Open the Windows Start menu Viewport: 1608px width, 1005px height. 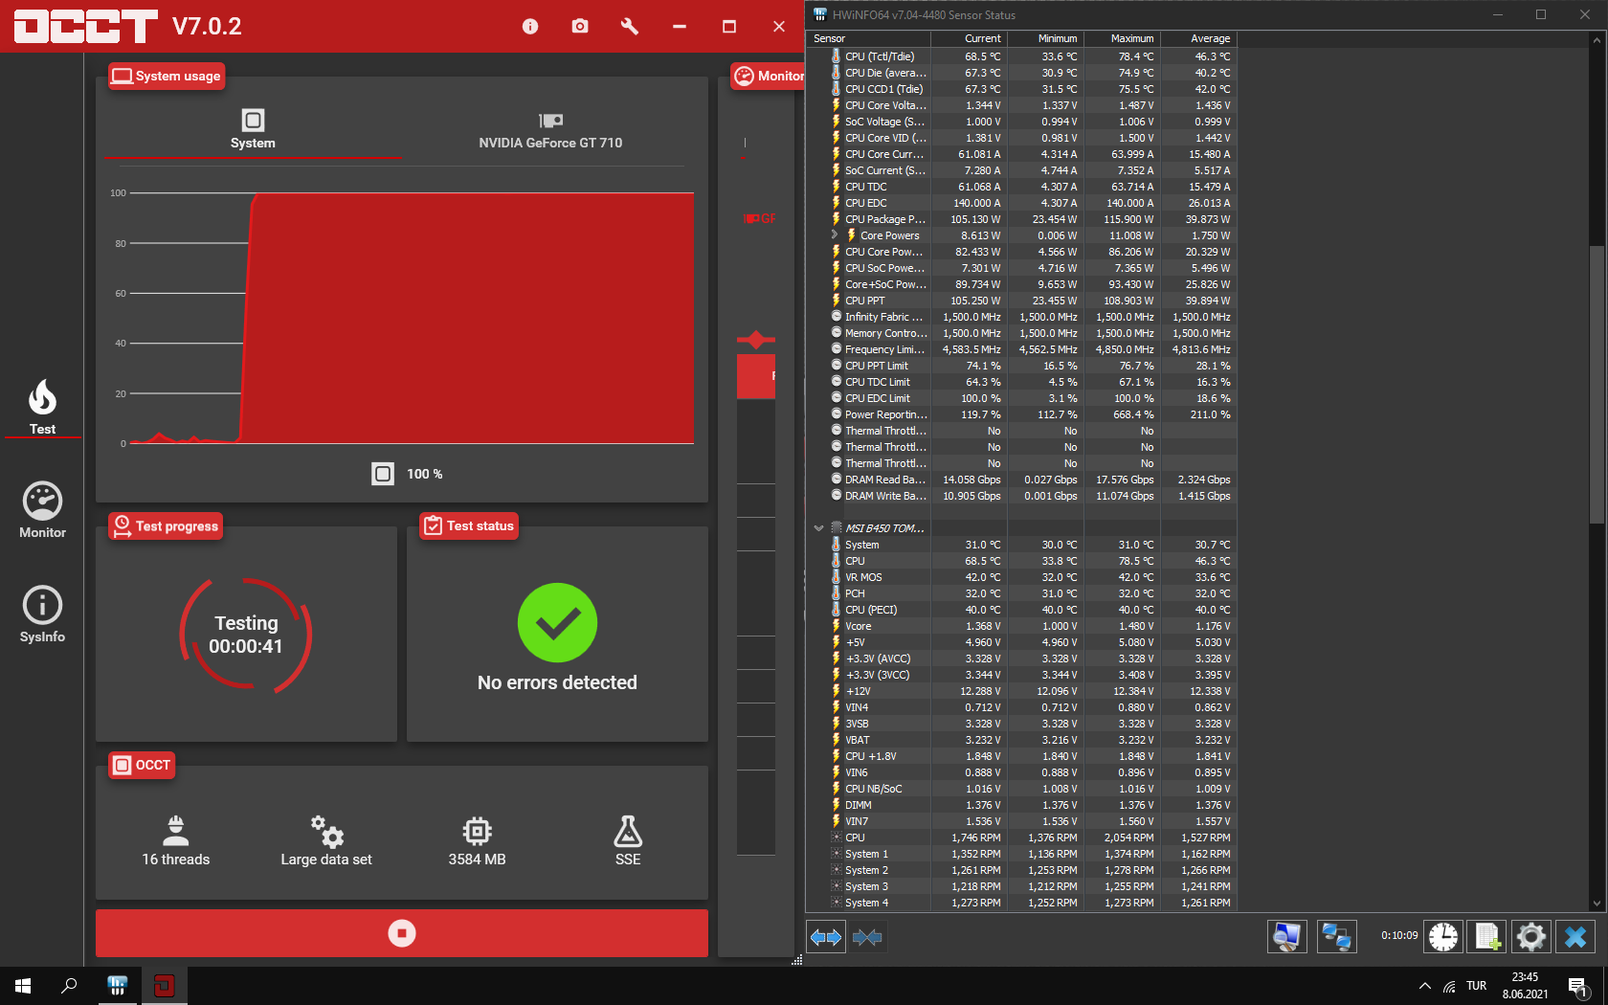pyautogui.click(x=23, y=986)
